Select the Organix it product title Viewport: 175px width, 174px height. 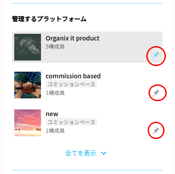pyautogui.click(x=73, y=38)
